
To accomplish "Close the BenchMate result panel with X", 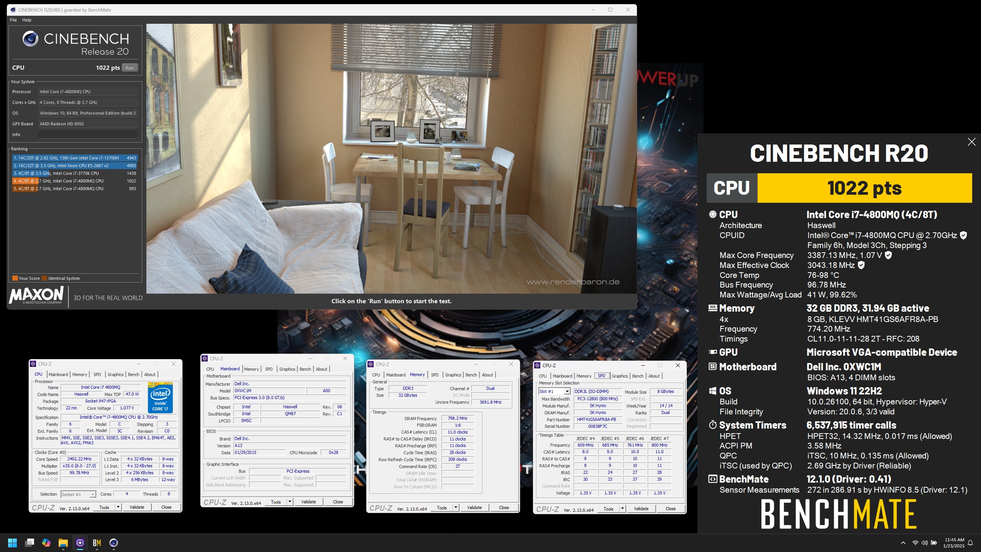I will click(x=971, y=142).
